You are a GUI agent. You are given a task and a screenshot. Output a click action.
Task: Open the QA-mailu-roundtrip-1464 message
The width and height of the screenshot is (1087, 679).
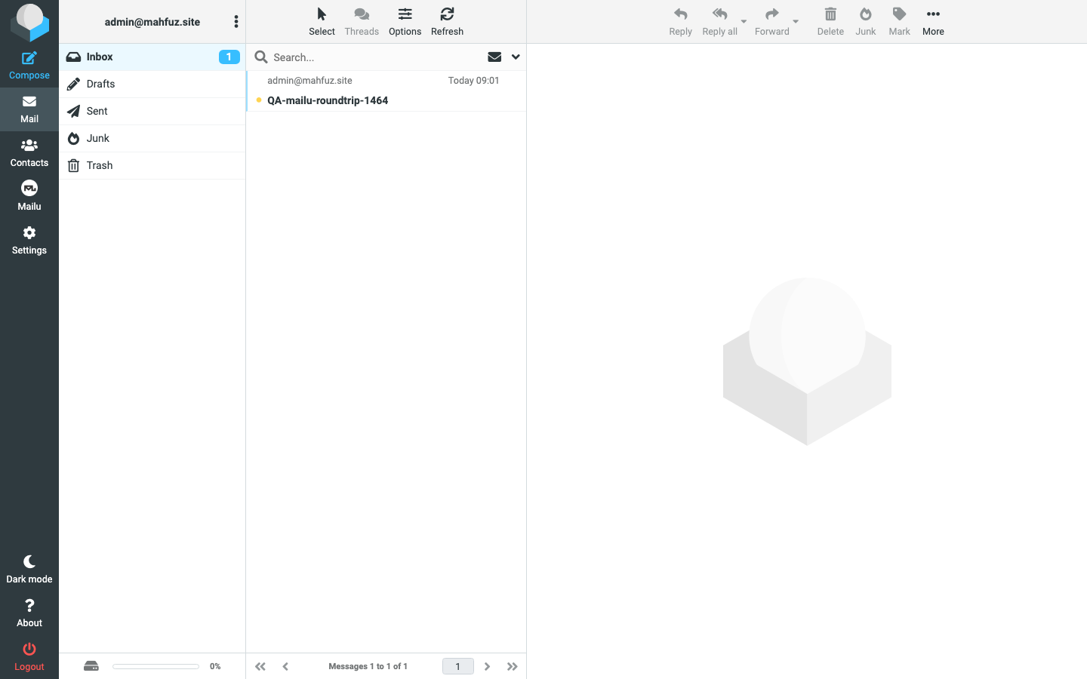tap(328, 100)
